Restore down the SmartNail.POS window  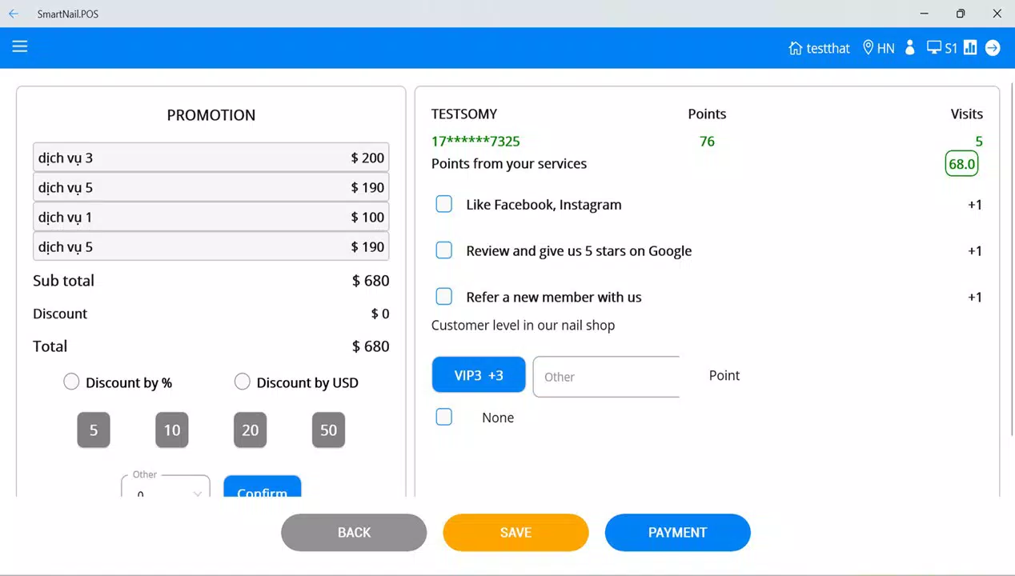961,14
